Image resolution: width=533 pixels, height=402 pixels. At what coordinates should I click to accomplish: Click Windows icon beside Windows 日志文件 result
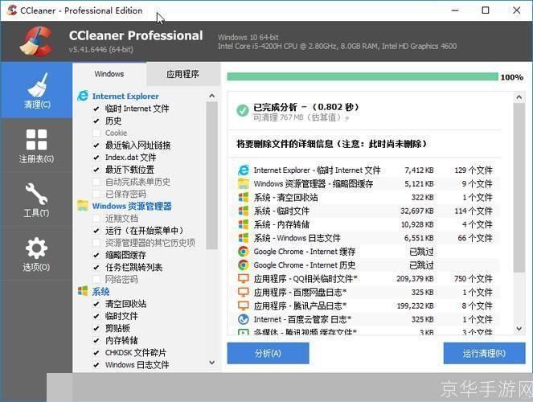244,238
